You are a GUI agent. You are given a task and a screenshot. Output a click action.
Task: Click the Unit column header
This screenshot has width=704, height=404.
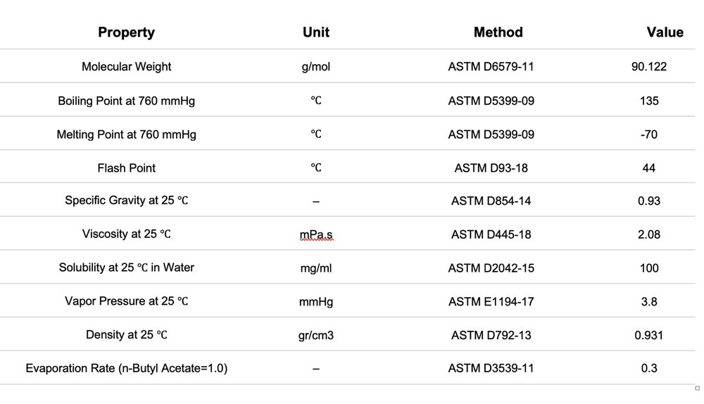click(x=316, y=32)
